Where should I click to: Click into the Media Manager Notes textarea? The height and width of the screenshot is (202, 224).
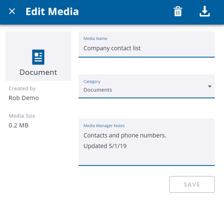147,142
